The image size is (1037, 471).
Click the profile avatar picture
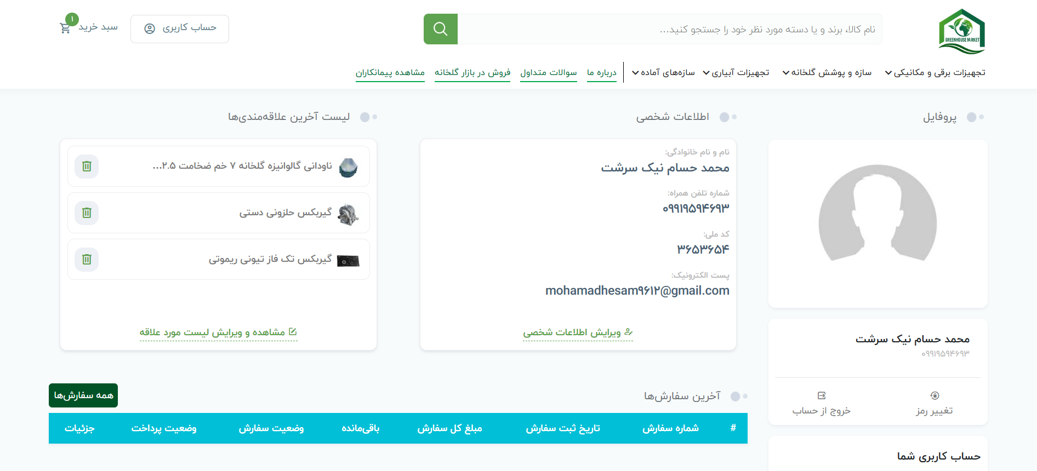coord(878,214)
